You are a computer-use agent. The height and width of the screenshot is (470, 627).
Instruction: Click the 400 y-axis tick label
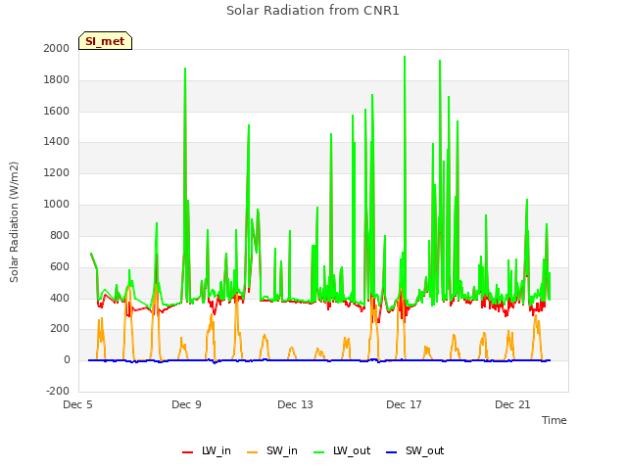coord(60,298)
